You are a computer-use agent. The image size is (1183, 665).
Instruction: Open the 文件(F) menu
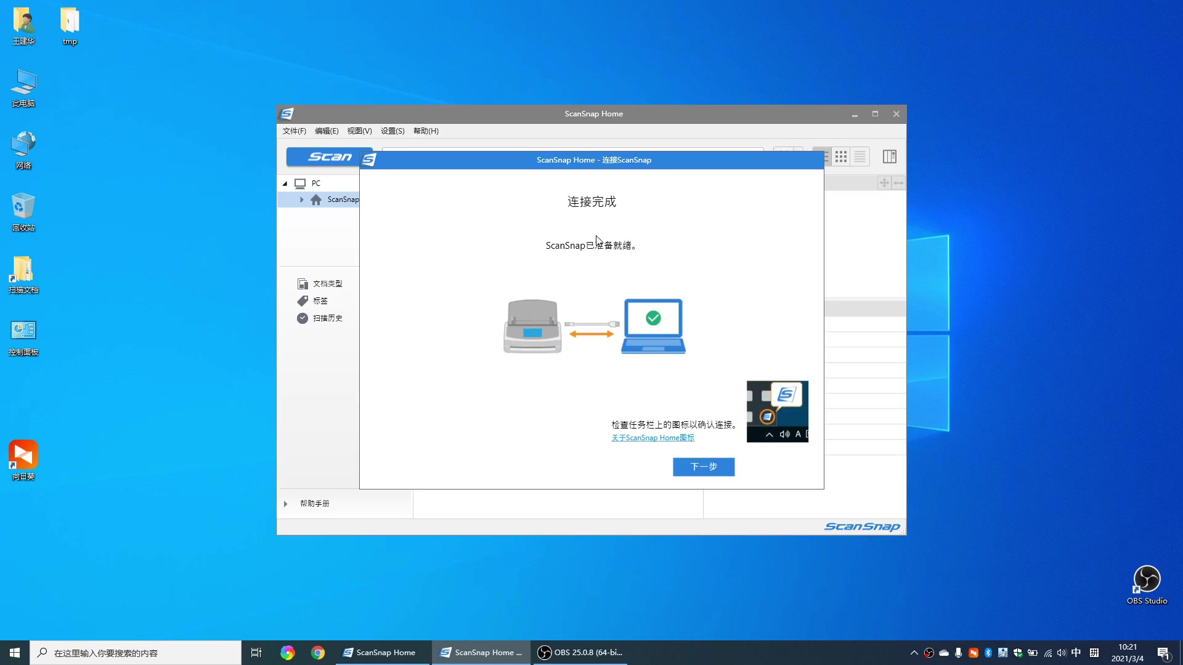pos(295,131)
